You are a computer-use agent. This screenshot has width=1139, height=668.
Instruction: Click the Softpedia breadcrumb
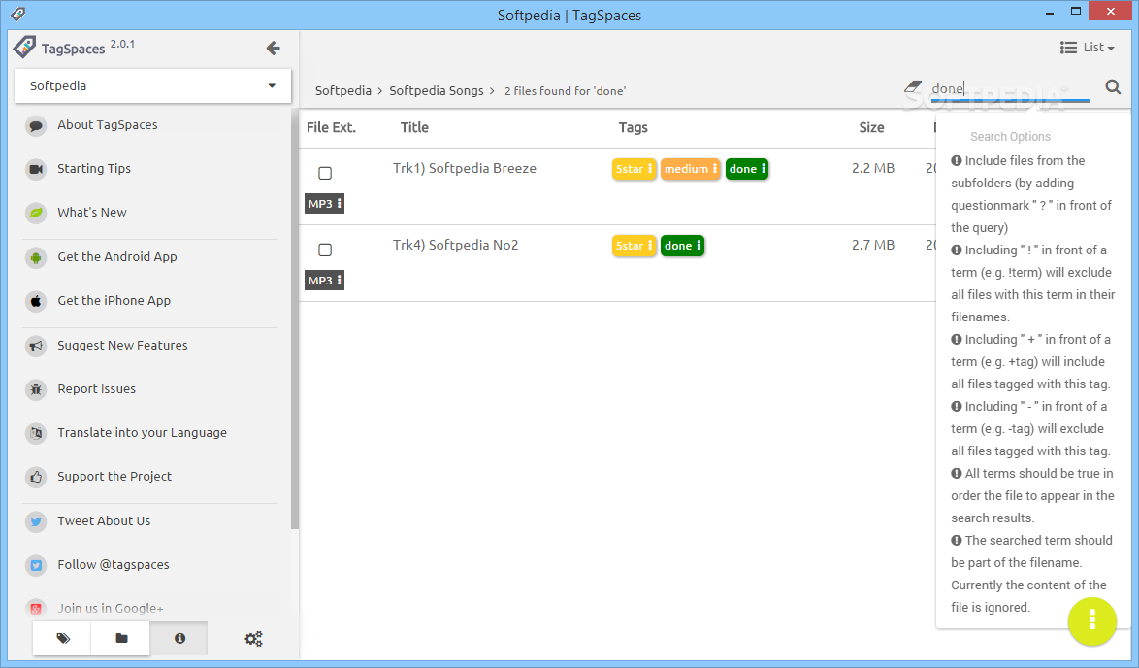click(342, 91)
